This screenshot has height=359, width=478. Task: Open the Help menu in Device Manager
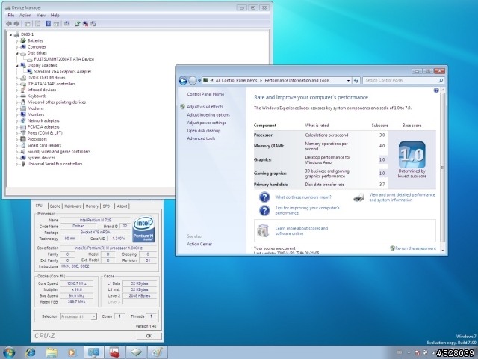point(55,15)
